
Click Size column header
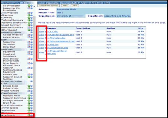[141, 28]
